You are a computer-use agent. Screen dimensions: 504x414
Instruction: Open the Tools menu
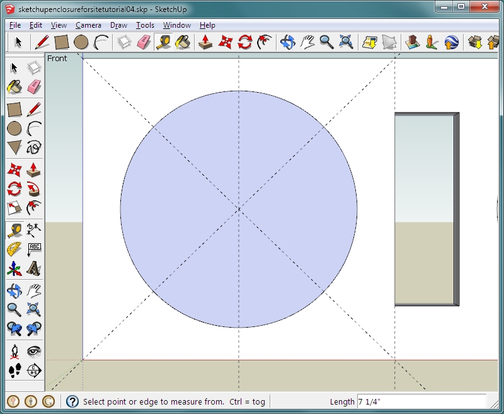[145, 25]
